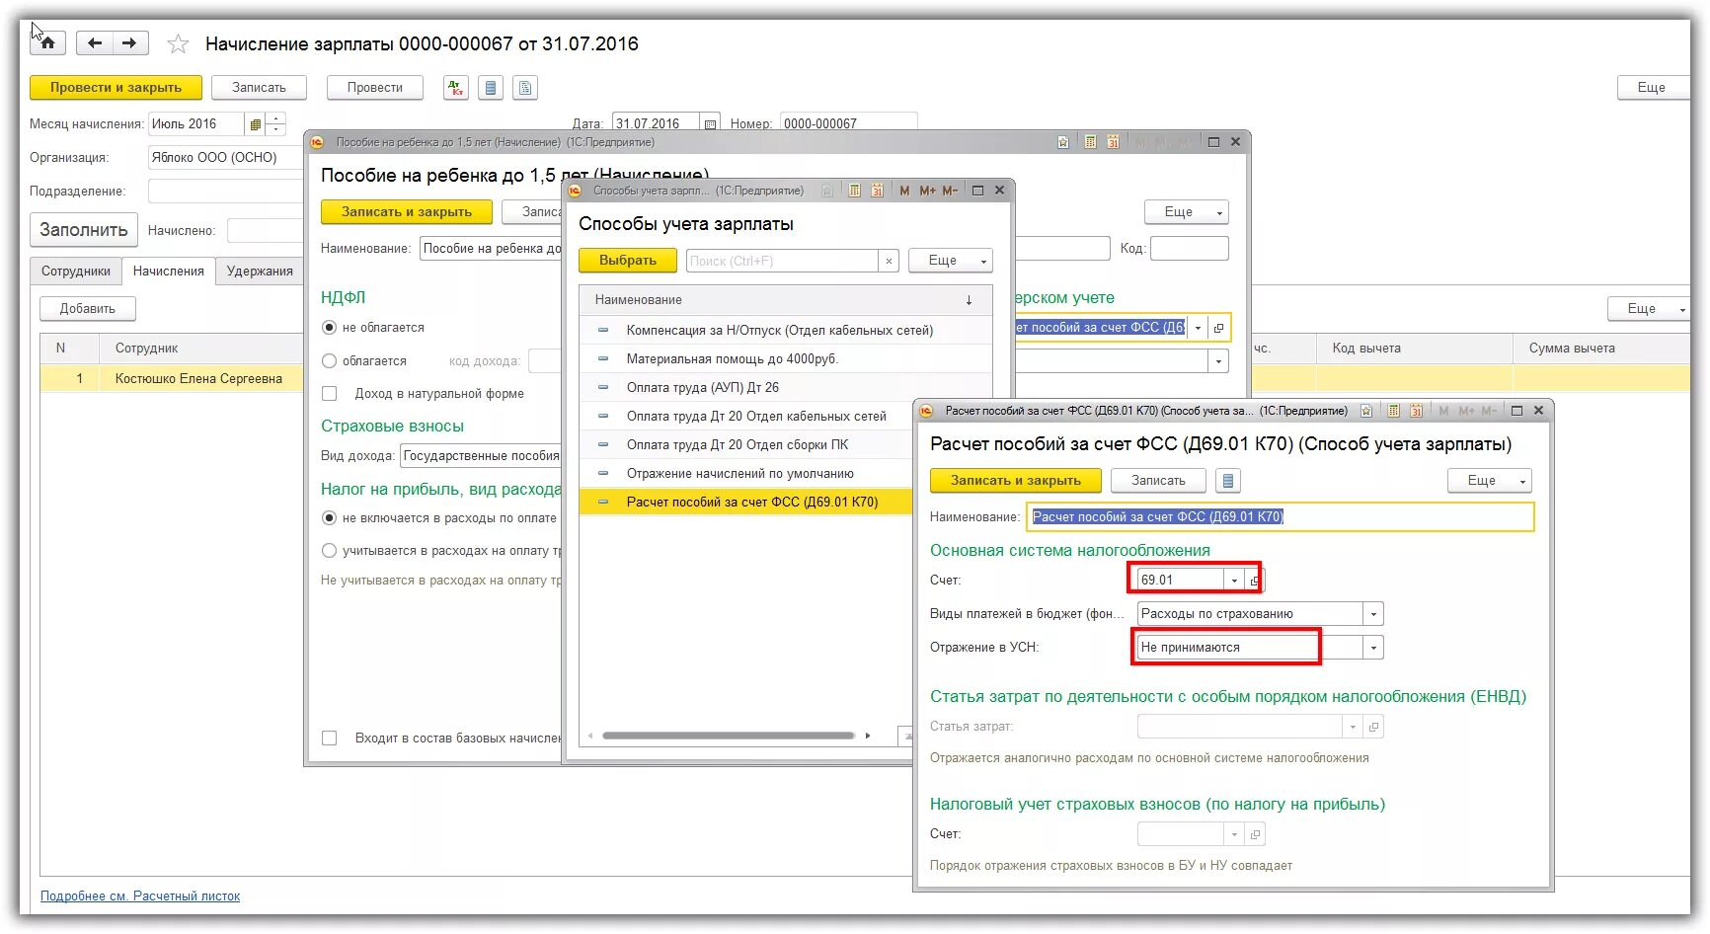Switch to the Удержания tab
The width and height of the screenshot is (1710, 934).
pos(260,272)
